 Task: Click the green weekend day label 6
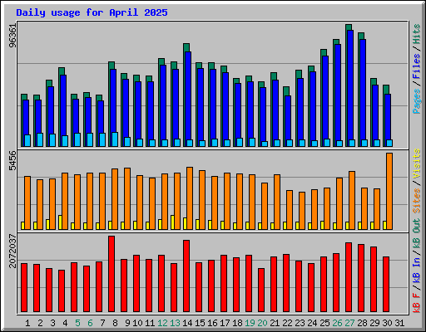(x=90, y=323)
